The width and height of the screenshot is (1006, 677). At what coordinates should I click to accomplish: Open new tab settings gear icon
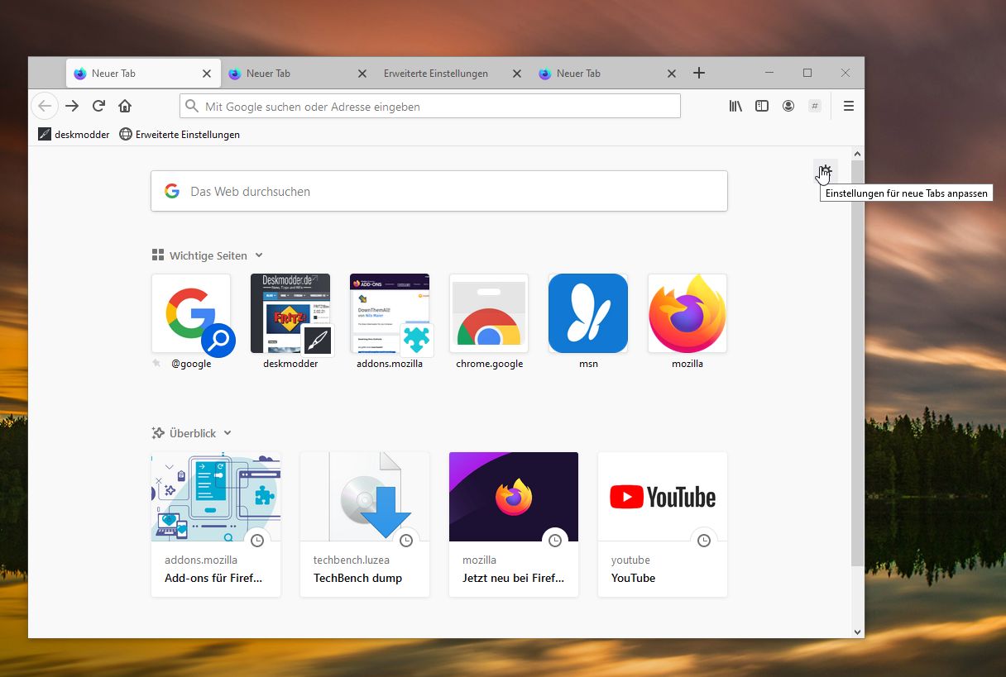coord(825,170)
